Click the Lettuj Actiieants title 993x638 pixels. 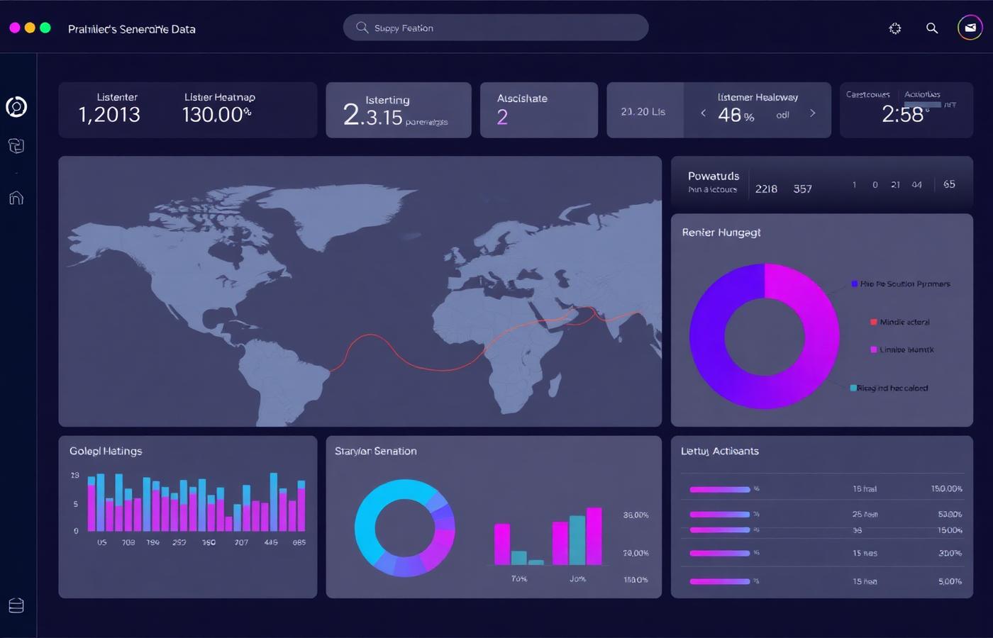(x=720, y=451)
